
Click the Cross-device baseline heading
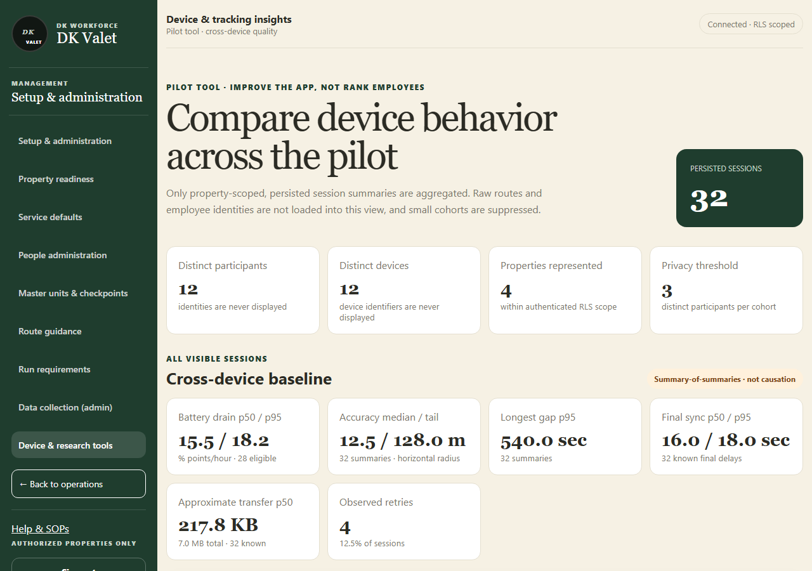tap(249, 379)
